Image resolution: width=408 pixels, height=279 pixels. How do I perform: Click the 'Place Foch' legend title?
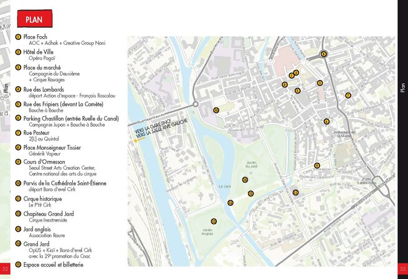(x=35, y=37)
